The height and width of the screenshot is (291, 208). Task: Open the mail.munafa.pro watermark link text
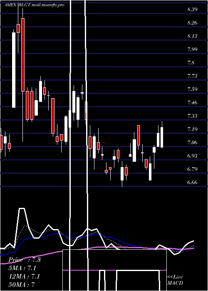(48, 5)
